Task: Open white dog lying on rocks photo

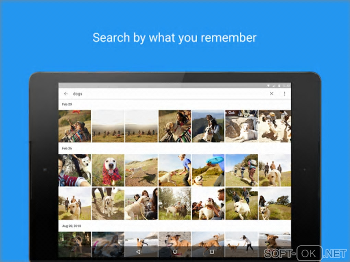Action: [242, 126]
